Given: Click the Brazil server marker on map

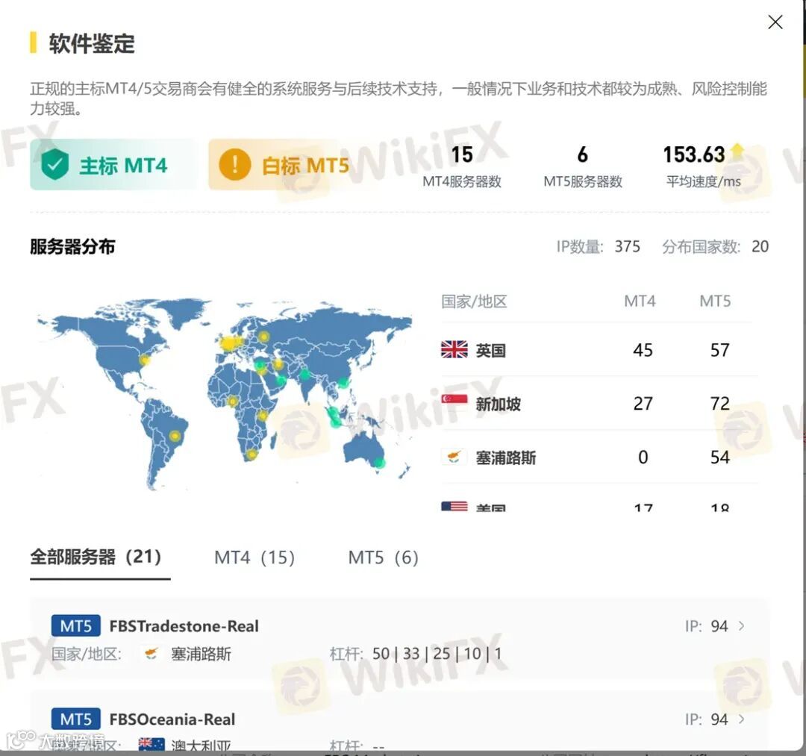Looking at the screenshot, I should (175, 437).
